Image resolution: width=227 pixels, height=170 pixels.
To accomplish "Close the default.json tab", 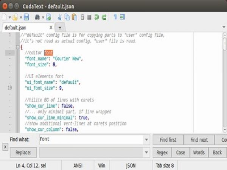I will click(51, 28).
